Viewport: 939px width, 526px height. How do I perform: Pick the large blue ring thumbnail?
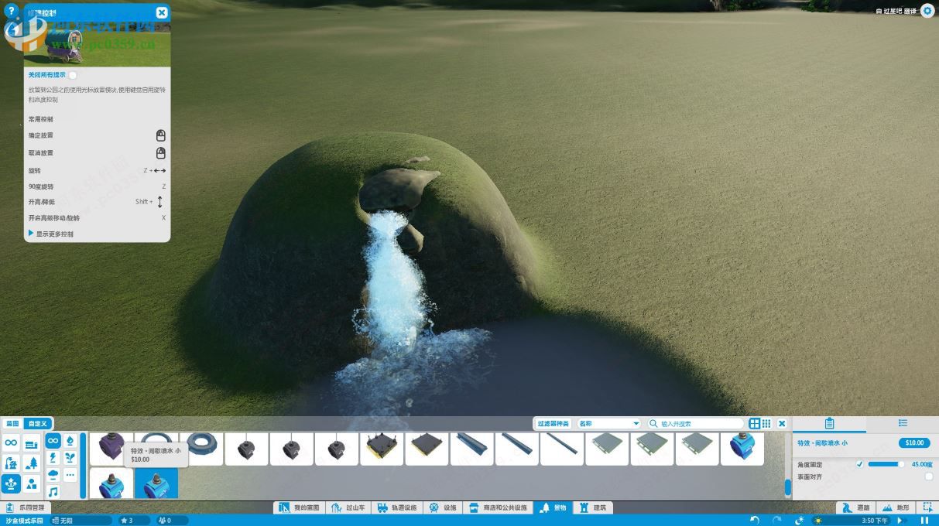tap(201, 449)
